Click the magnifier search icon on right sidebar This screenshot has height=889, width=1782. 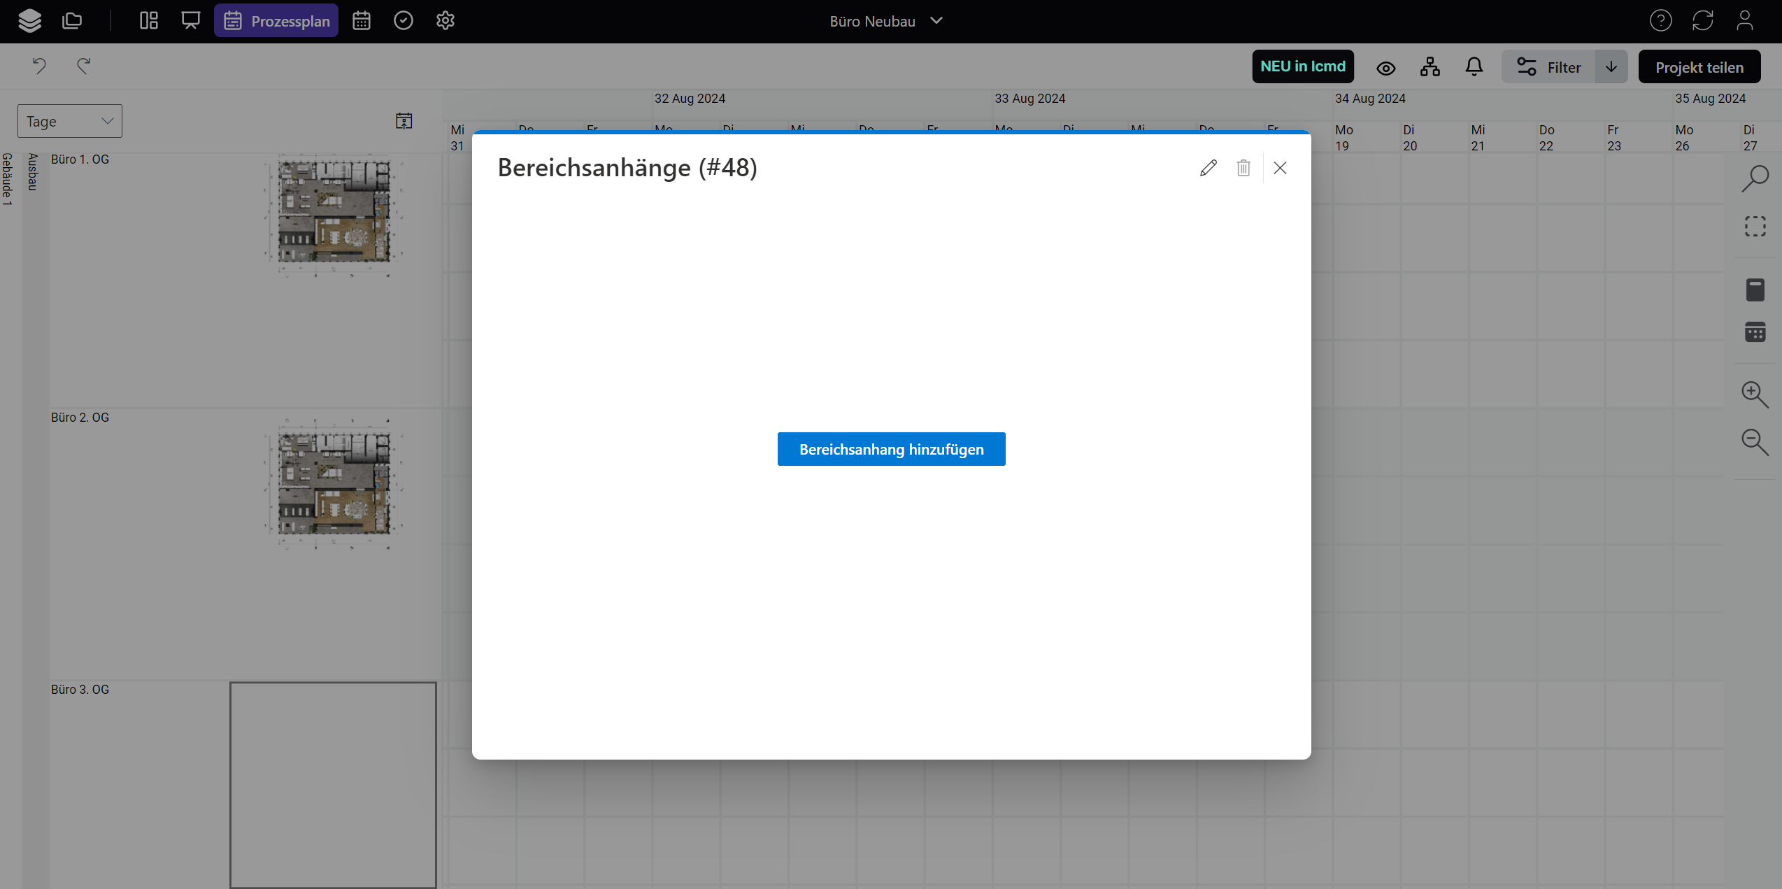click(1754, 178)
